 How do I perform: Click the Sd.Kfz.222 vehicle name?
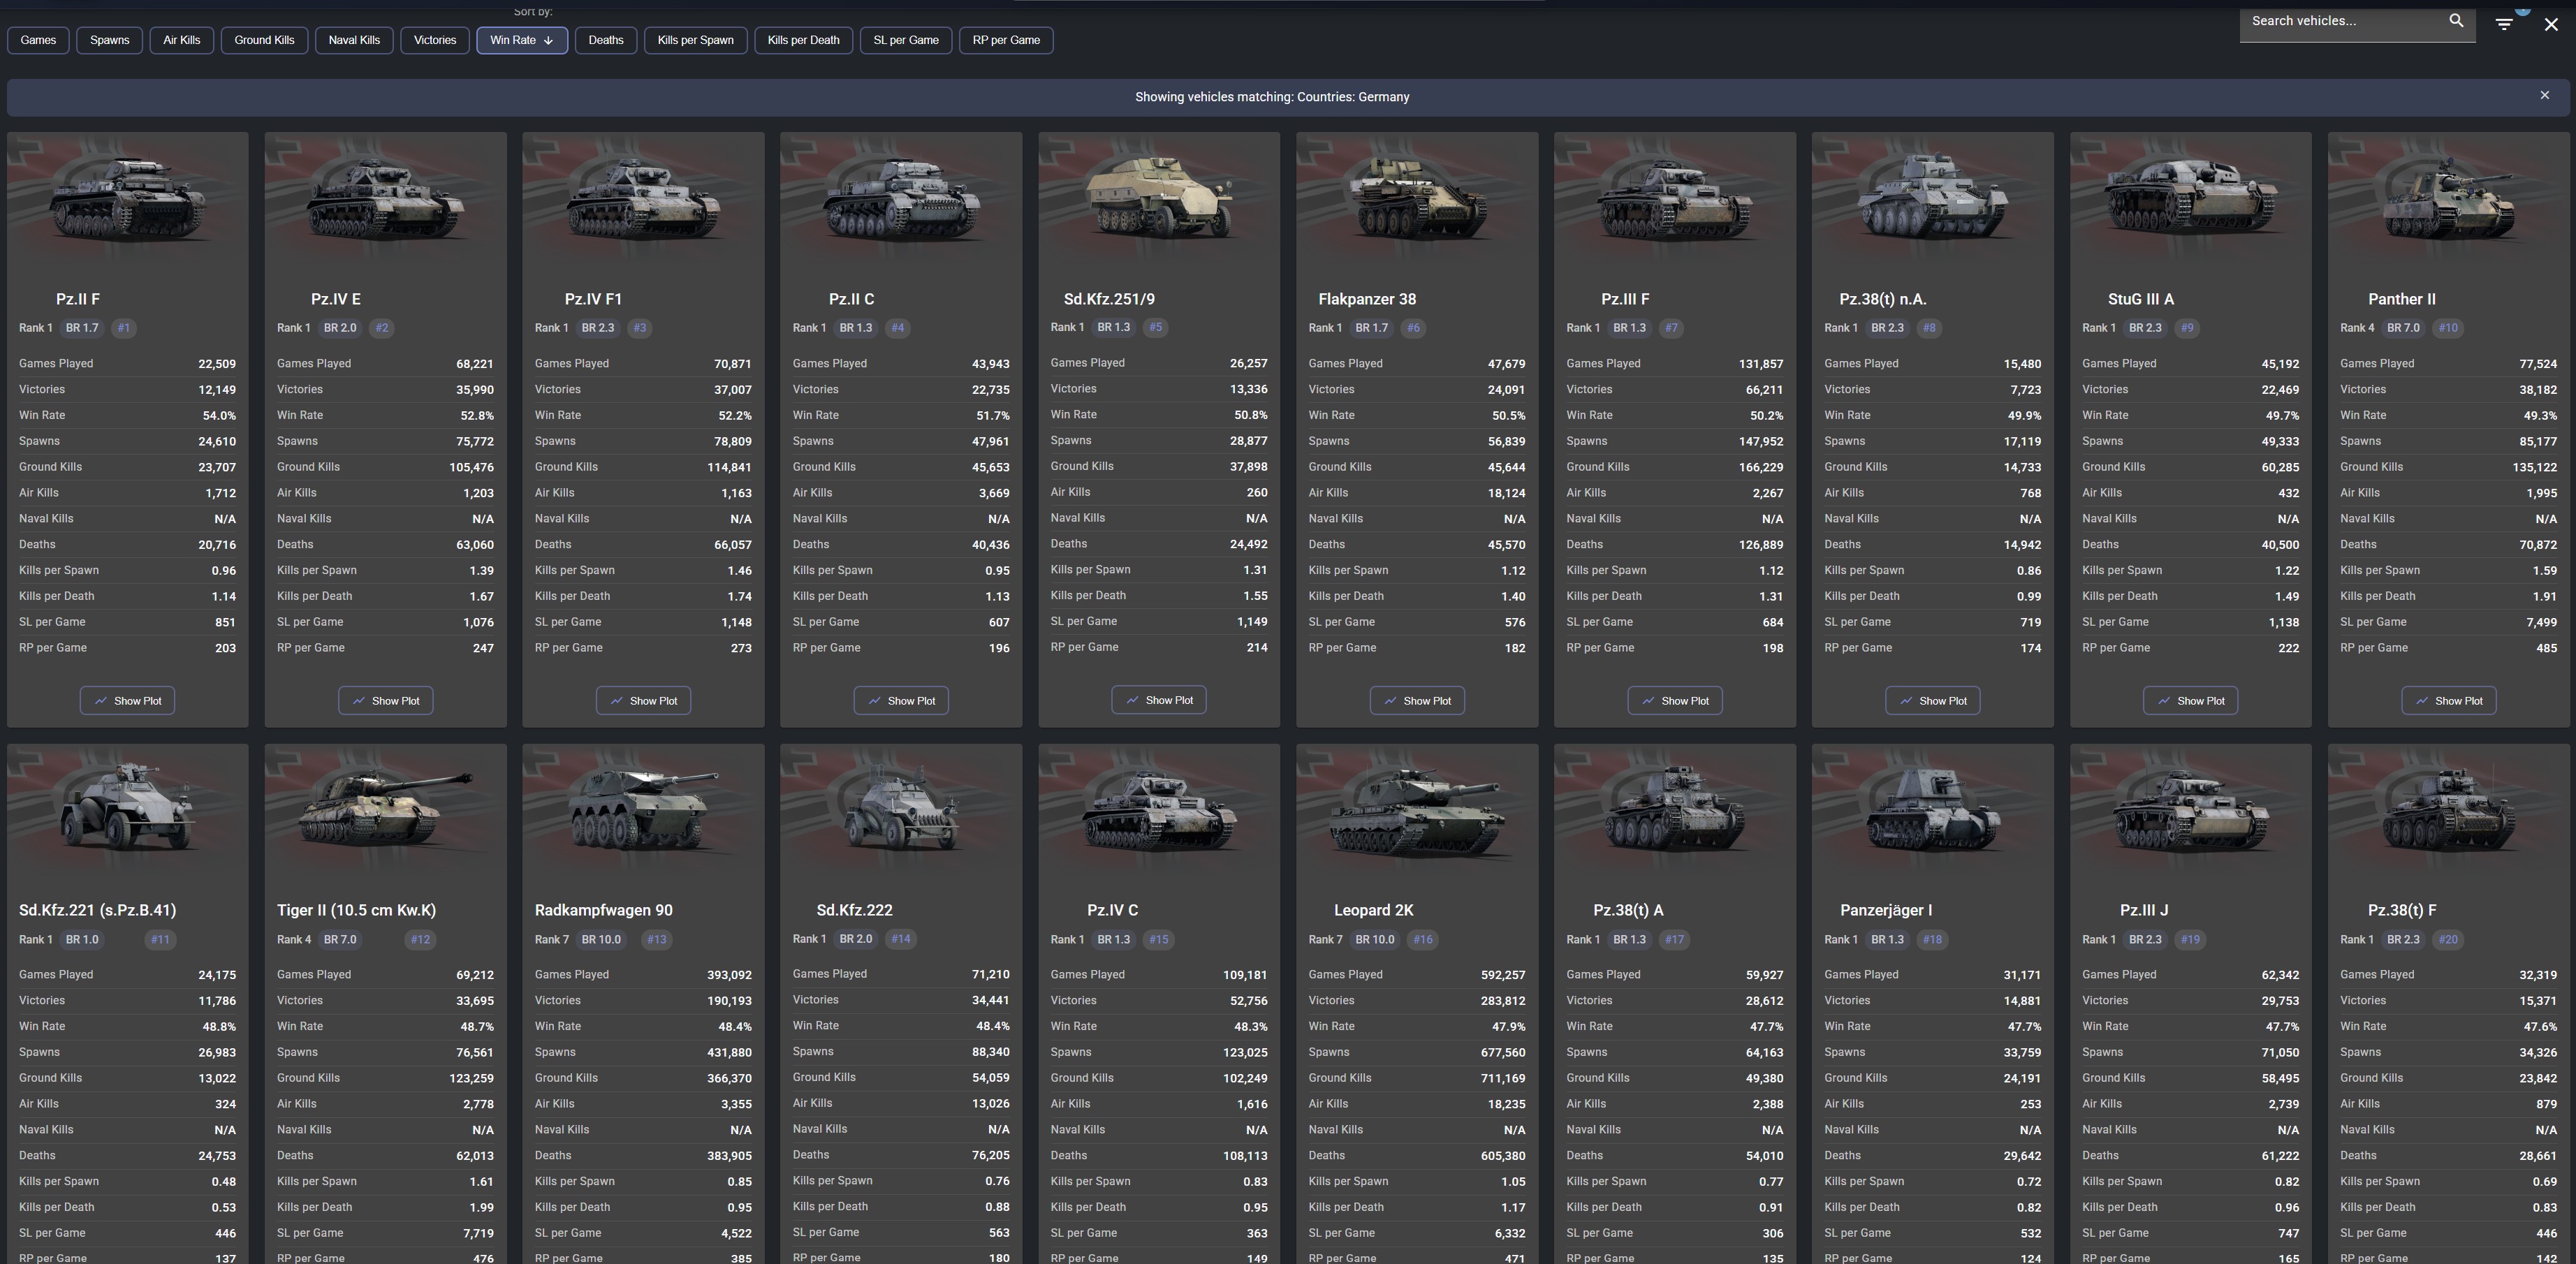854,910
